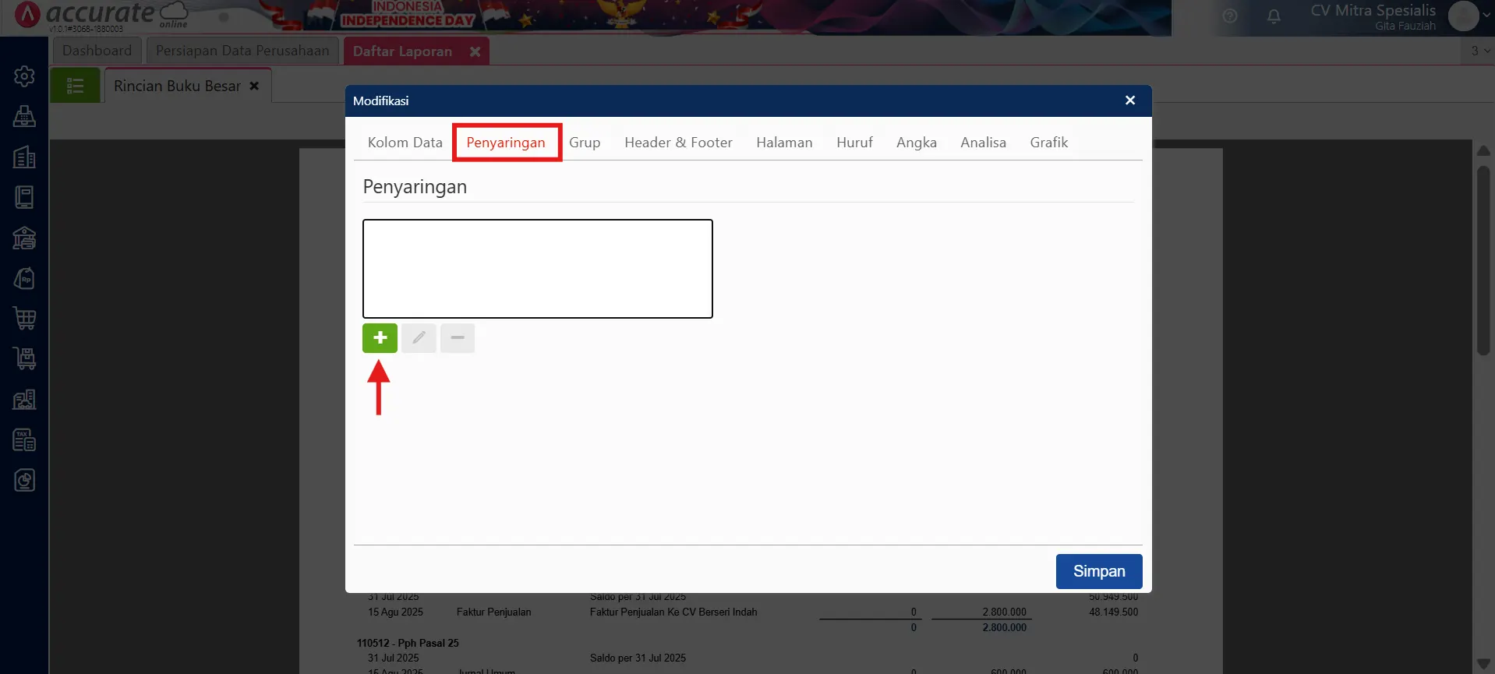This screenshot has height=674, width=1495.
Task: Click the green report list icon
Action: point(75,86)
